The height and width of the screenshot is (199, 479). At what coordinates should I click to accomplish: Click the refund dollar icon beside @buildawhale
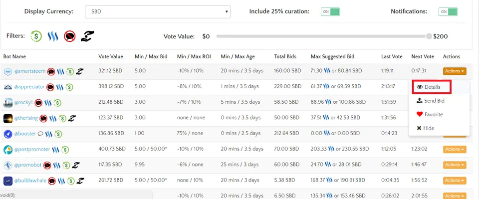(x=71, y=181)
